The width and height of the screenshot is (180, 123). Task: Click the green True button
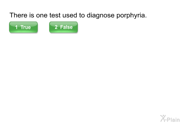[x=23, y=27]
